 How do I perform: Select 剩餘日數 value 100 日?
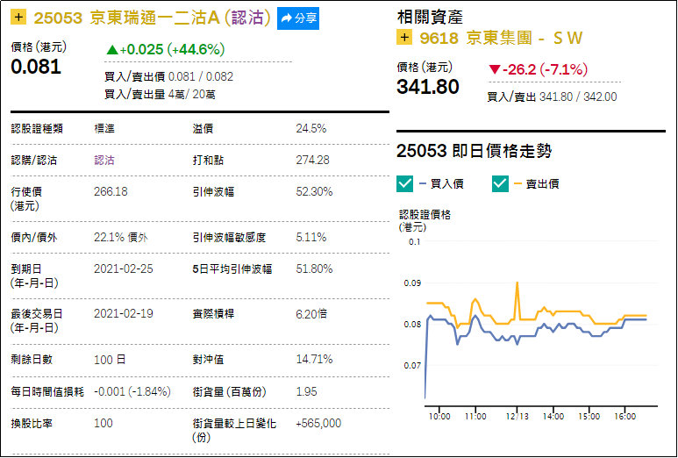pyautogui.click(x=110, y=360)
